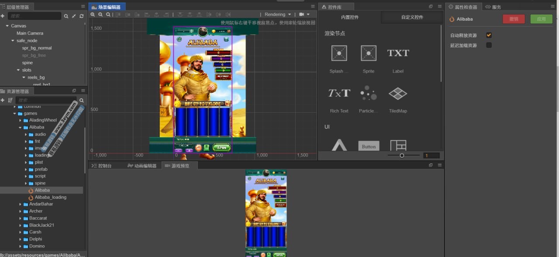Pick the Label TXT widget
This screenshot has height=257, width=559.
[x=398, y=53]
